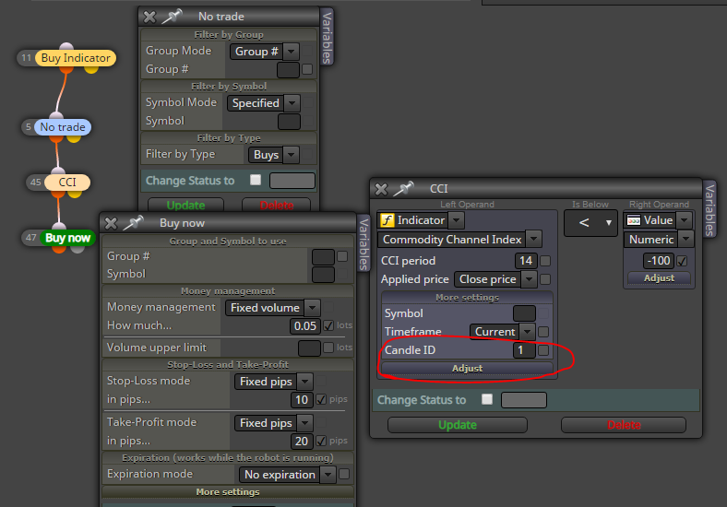Click the gray output dot under Buy now node
This screenshot has width=727, height=507.
tap(77, 249)
